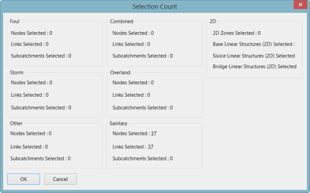Click 2D Zones Selected label

[237, 33]
